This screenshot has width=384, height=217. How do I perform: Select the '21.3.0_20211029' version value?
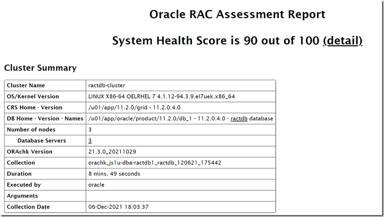click(112, 151)
